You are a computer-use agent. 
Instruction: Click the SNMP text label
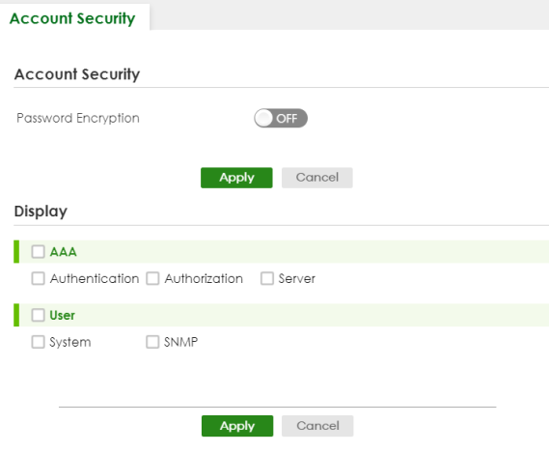pyautogui.click(x=181, y=342)
